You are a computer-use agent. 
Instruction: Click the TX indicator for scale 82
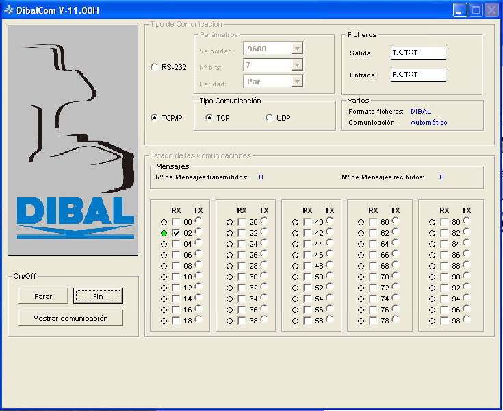467,232
